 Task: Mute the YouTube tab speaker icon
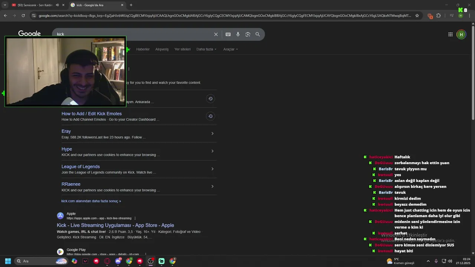click(57, 5)
